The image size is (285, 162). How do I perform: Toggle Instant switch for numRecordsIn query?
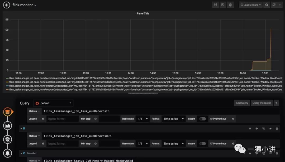pyautogui.click(x=202, y=119)
